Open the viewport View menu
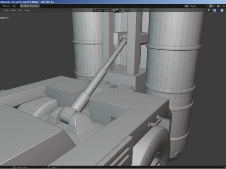This screenshot has height=169, width=226. point(6,10)
